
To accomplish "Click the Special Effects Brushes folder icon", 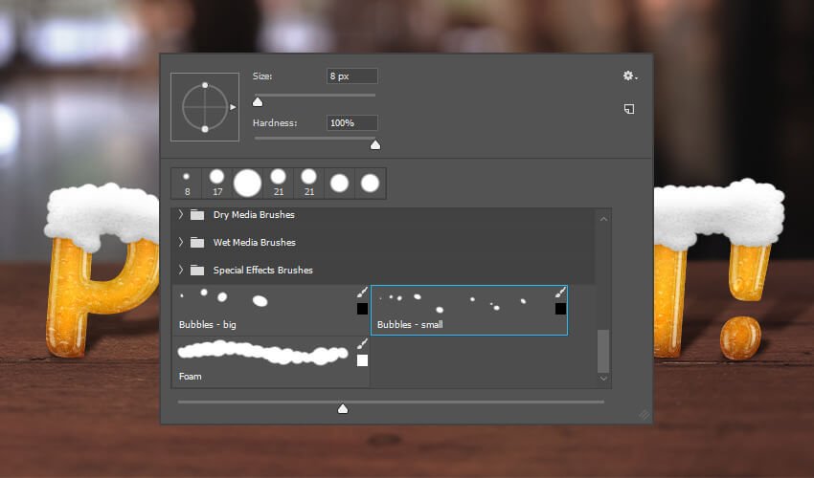I will [197, 271].
